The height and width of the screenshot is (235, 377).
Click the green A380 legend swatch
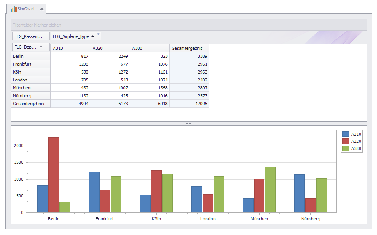(x=346, y=148)
